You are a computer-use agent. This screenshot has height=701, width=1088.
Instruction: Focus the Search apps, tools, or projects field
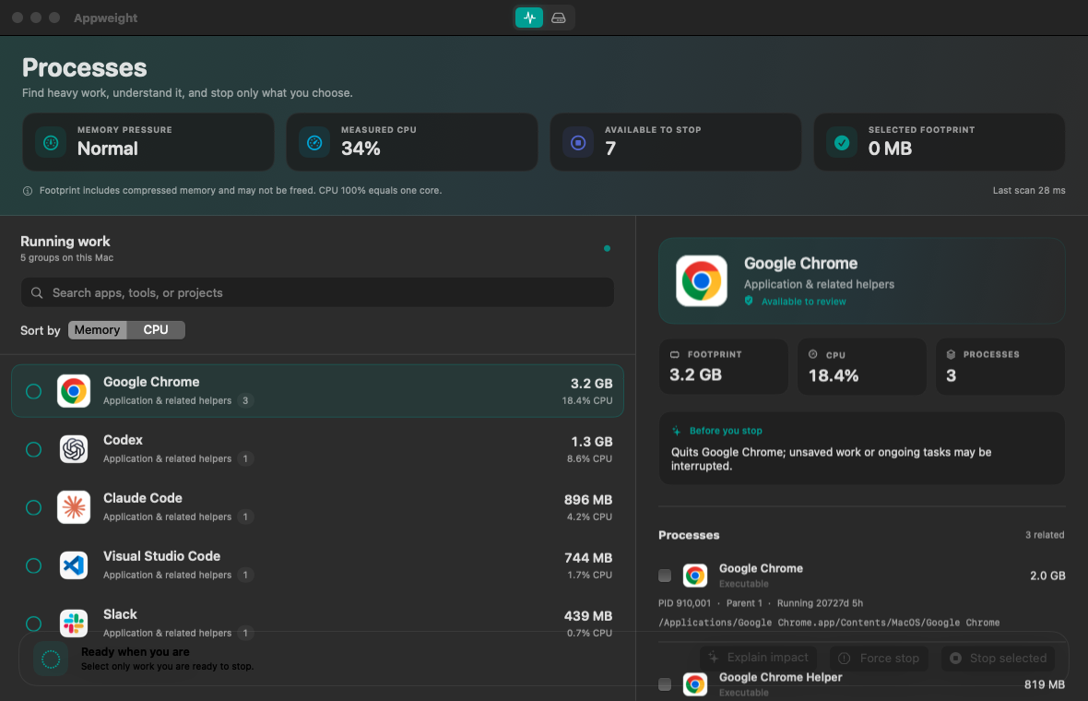coord(317,293)
